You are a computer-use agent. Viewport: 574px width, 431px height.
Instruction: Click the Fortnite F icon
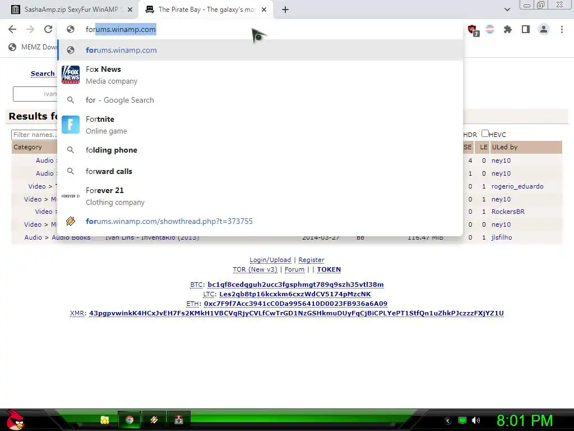pos(71,125)
